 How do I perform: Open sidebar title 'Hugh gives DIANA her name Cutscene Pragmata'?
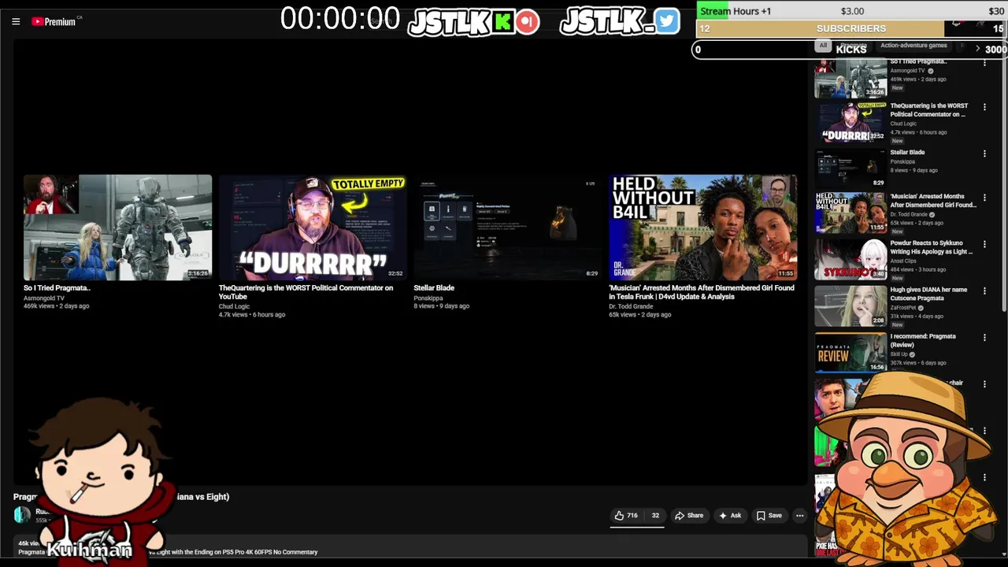(929, 294)
